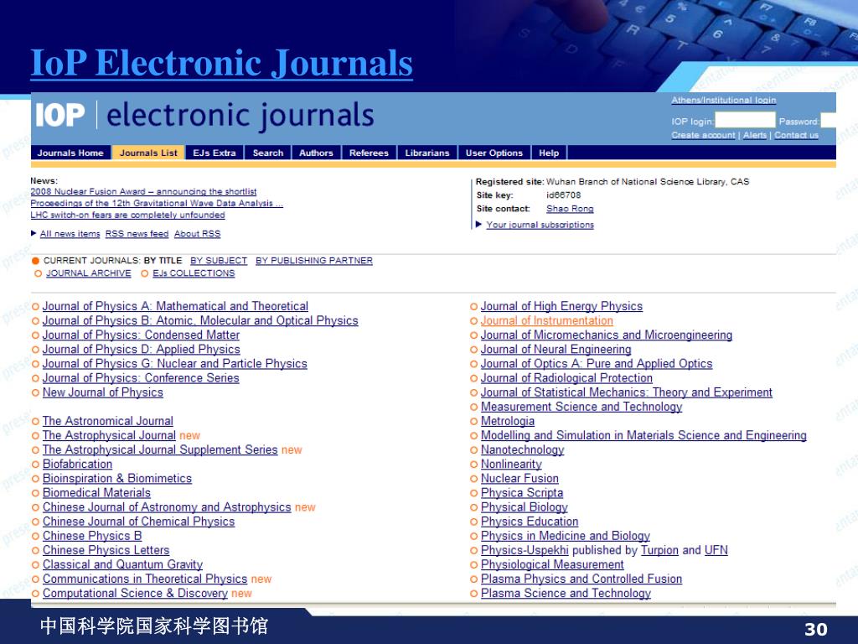The image size is (858, 644).
Task: Open Journal of Physics G: Nuclear and Particle
Action: pos(175,364)
